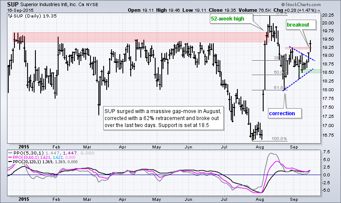
Task: Click the SUP (Daily) 19.35 legend text
Action: pos(35,16)
